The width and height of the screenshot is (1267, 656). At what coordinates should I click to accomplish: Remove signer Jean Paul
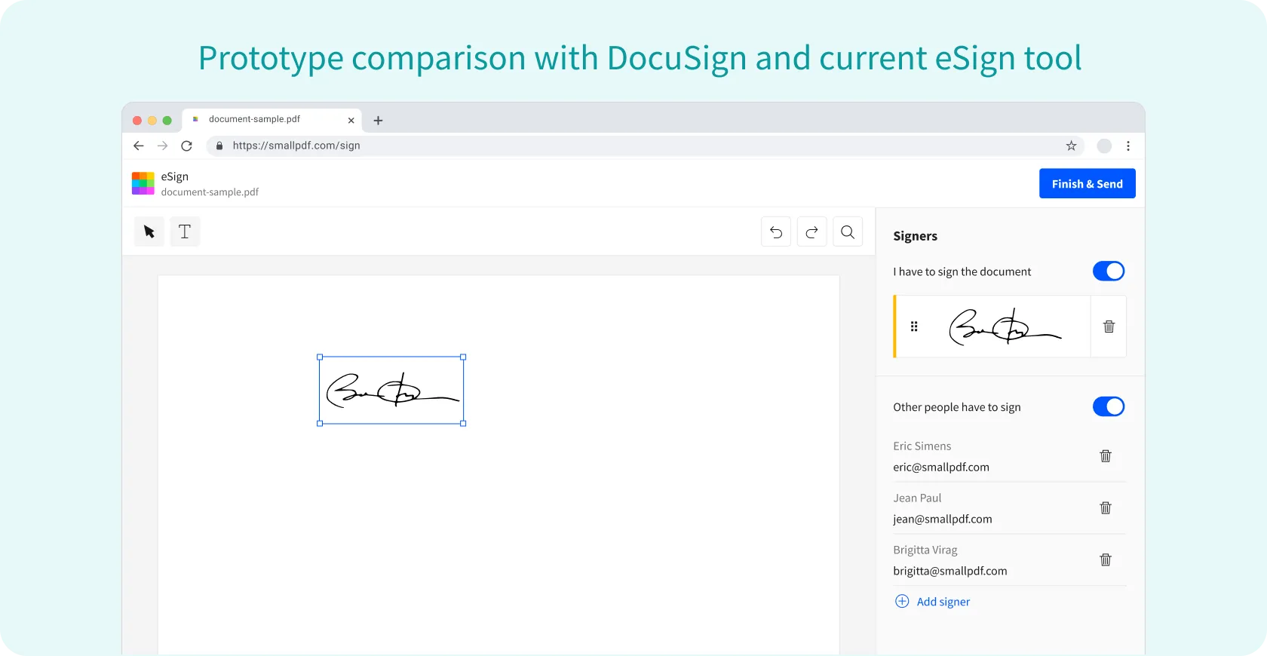(x=1106, y=508)
